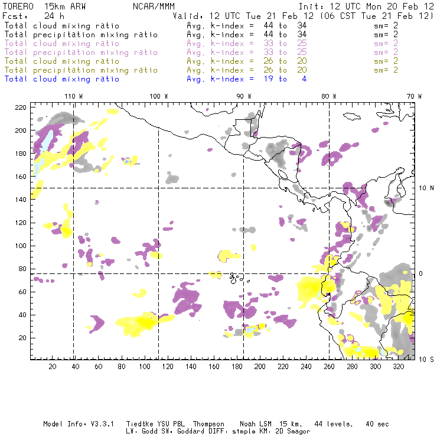The height and width of the screenshot is (437, 437).
Task: Select the "10 N" latitude label
Action: point(426,188)
